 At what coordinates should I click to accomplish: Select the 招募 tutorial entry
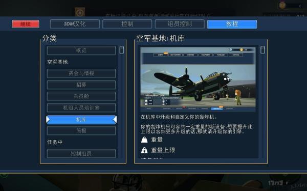81,85
